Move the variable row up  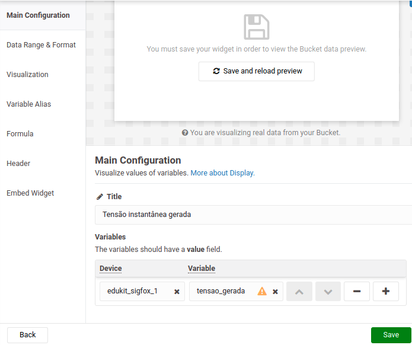tap(299, 291)
